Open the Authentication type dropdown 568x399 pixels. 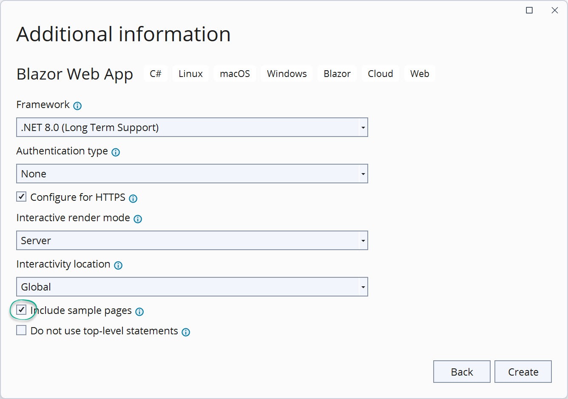point(363,174)
